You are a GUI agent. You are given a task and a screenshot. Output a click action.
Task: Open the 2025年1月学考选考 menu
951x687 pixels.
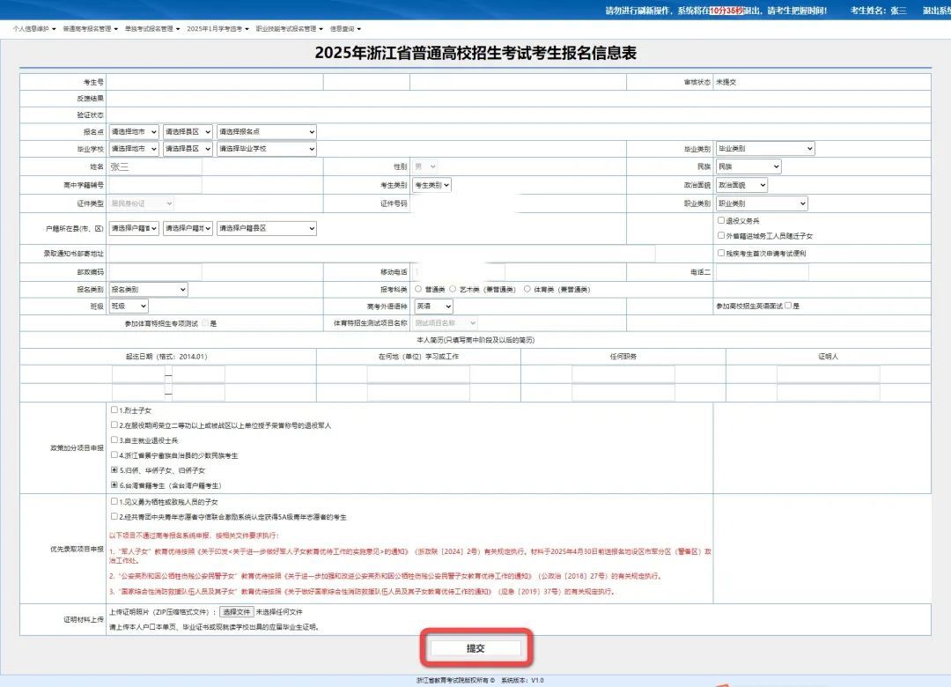(x=217, y=28)
